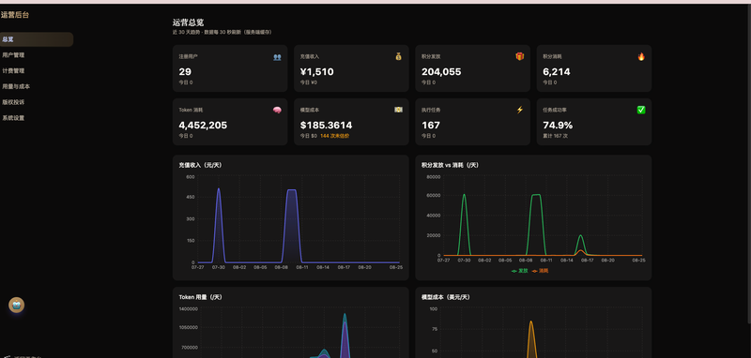The width and height of the screenshot is (751, 358).
Task: Click the brain icon on Token 消耗 card
Action: [x=277, y=110]
